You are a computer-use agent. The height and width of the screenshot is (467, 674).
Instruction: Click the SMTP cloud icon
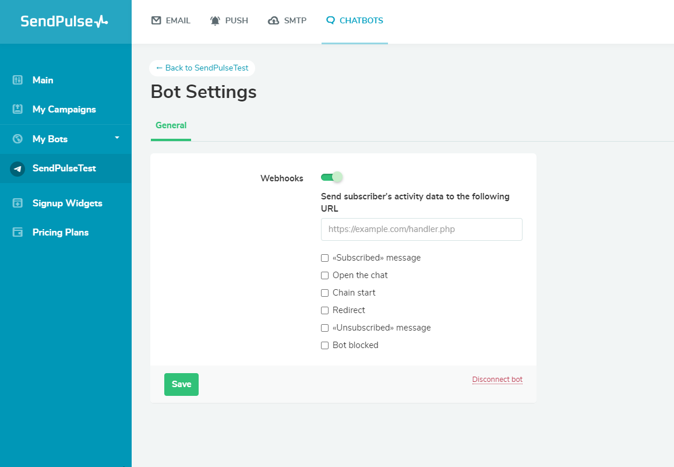[x=273, y=20]
